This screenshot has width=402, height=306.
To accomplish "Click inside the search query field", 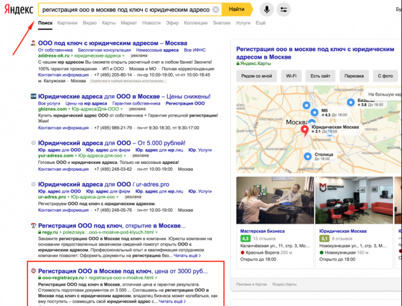I will [126, 10].
